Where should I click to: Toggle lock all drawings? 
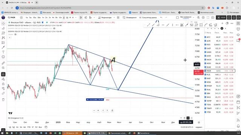point(3,84)
